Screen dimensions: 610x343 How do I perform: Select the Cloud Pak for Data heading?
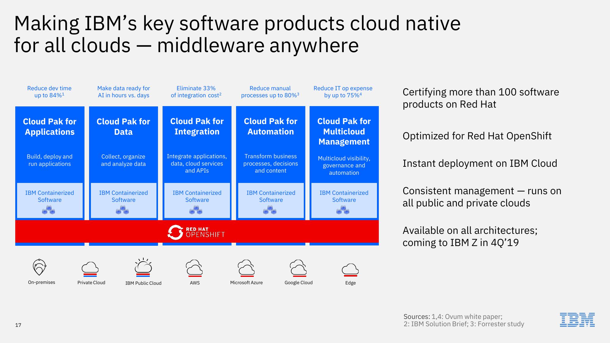point(123,127)
